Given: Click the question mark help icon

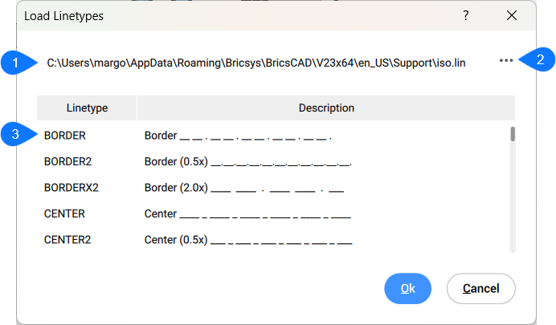Looking at the screenshot, I should (x=466, y=16).
